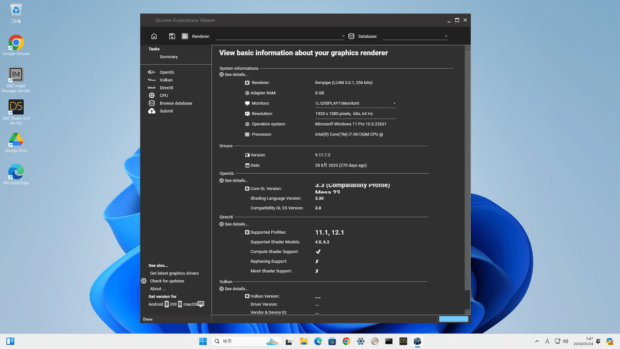Click the iOS phone icon
This screenshot has width=620, height=349.
click(180, 304)
